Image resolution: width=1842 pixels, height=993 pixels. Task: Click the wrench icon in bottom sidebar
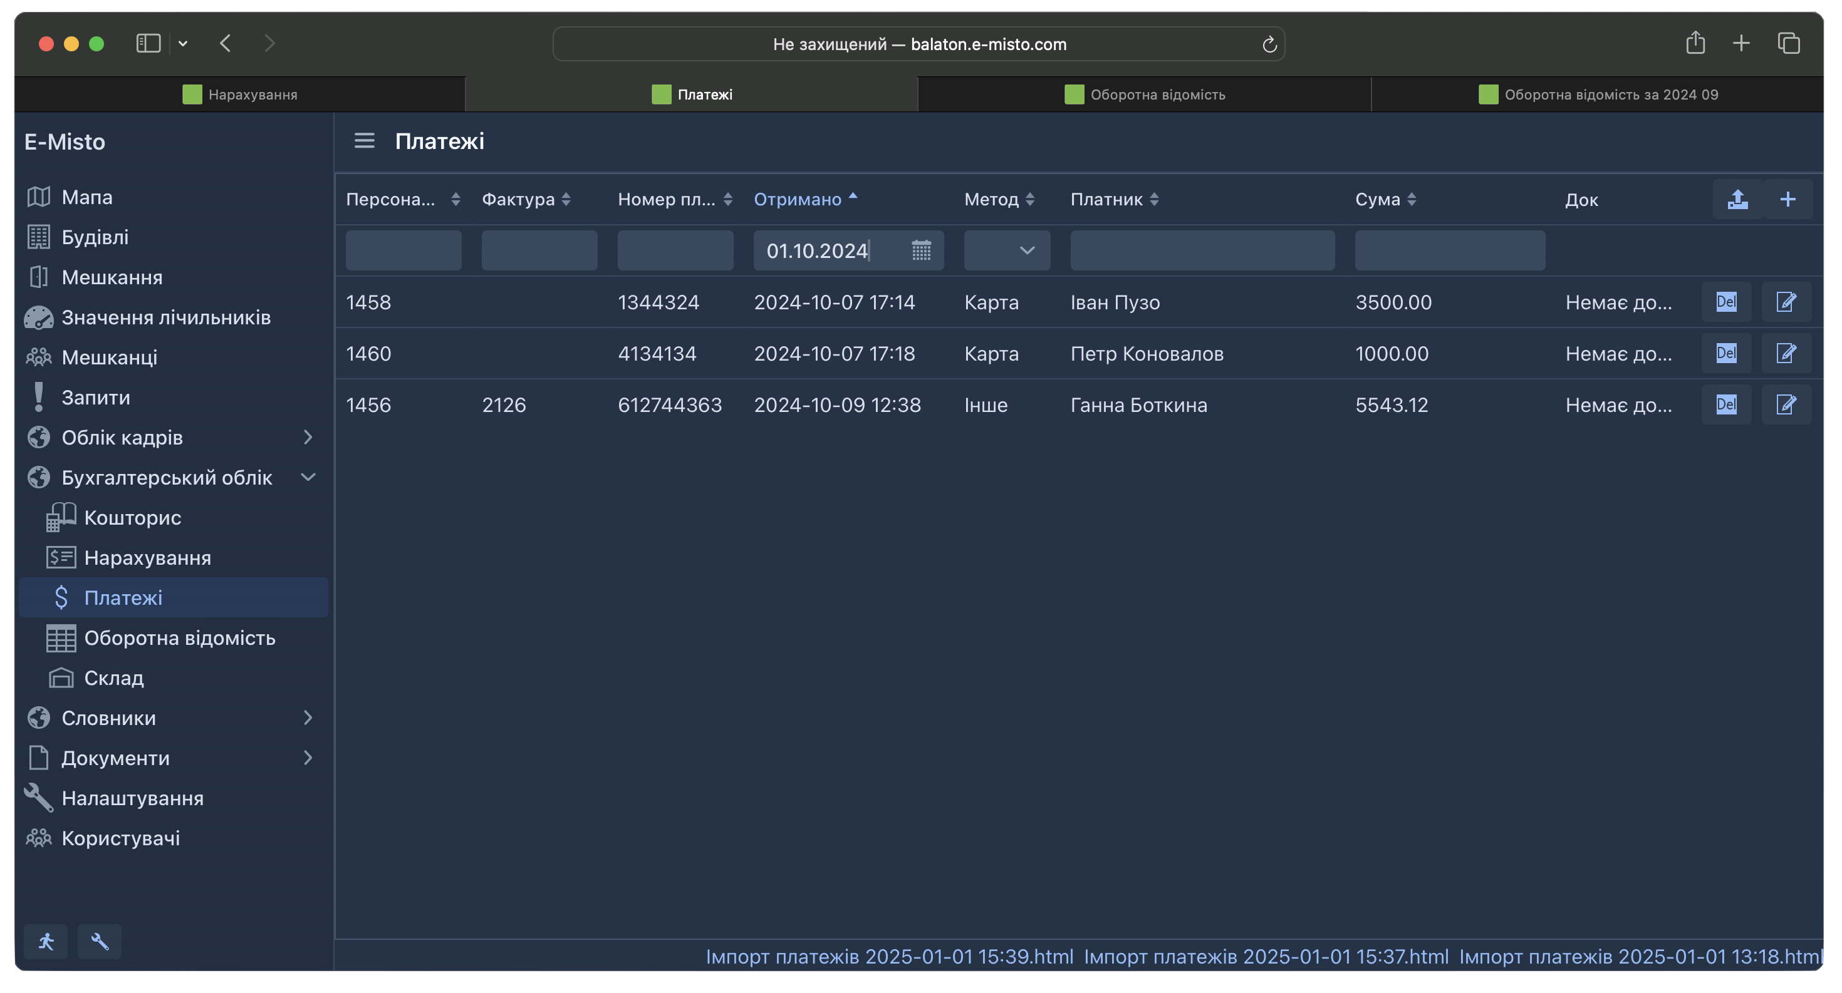100,942
